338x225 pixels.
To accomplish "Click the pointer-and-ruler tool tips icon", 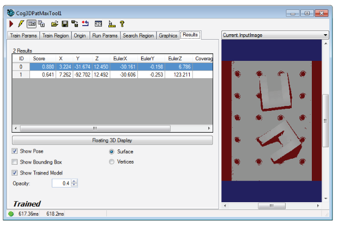I will click(x=112, y=24).
